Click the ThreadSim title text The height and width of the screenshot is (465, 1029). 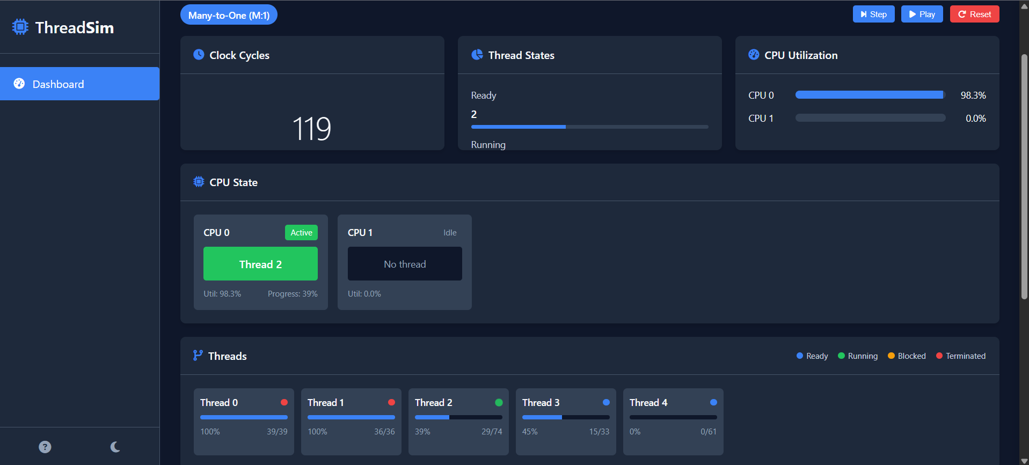coord(75,27)
